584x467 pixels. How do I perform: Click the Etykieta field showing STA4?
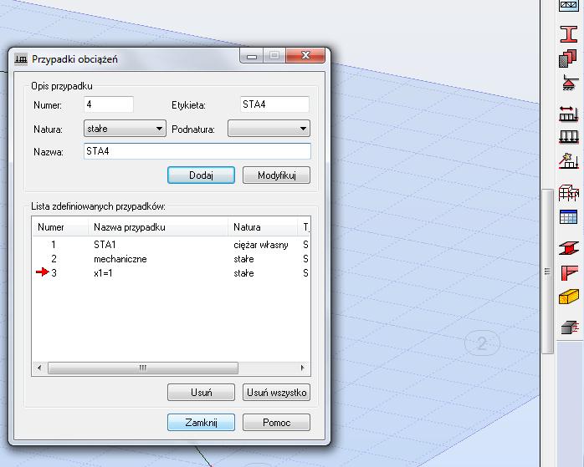274,104
